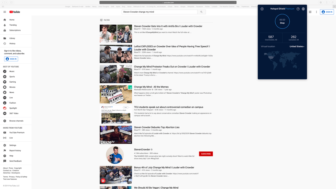Open Hotspot Shield settings gear
Image resolution: width=336 pixels, height=189 pixels.
[x=262, y=9]
